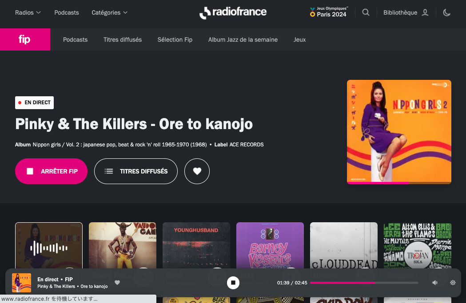Click the player bar album thumbnail
466x303 pixels.
(x=21, y=283)
